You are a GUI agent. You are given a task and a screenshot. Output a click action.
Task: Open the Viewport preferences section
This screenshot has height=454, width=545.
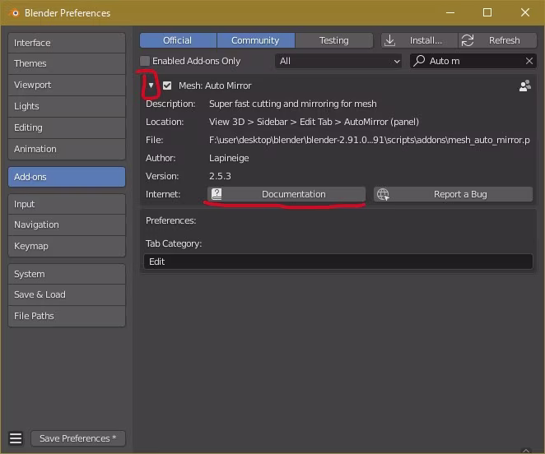pyautogui.click(x=67, y=85)
